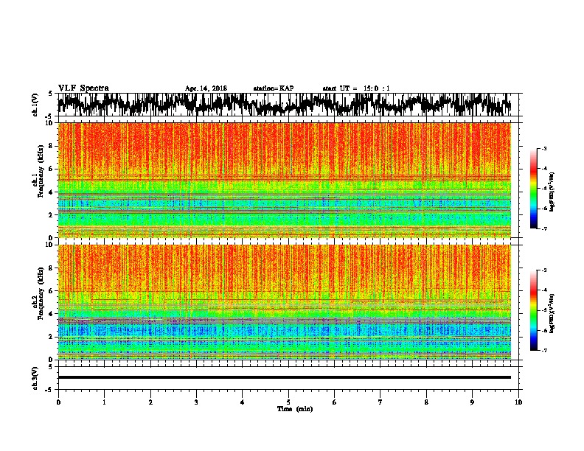The height and width of the screenshot is (451, 584).
Task: Select the "Time (min)" axis title
Action: click(295, 409)
